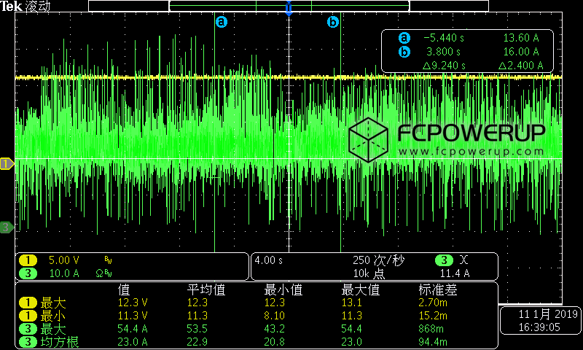Image resolution: width=583 pixels, height=350 pixels.
Task: Click the trigger position T marker
Action: [289, 8]
